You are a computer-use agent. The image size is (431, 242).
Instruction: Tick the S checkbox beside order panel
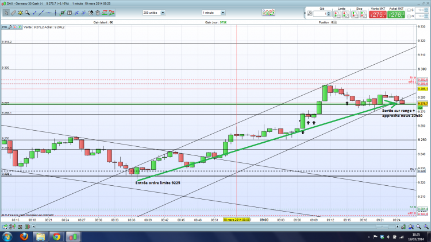(409, 10)
